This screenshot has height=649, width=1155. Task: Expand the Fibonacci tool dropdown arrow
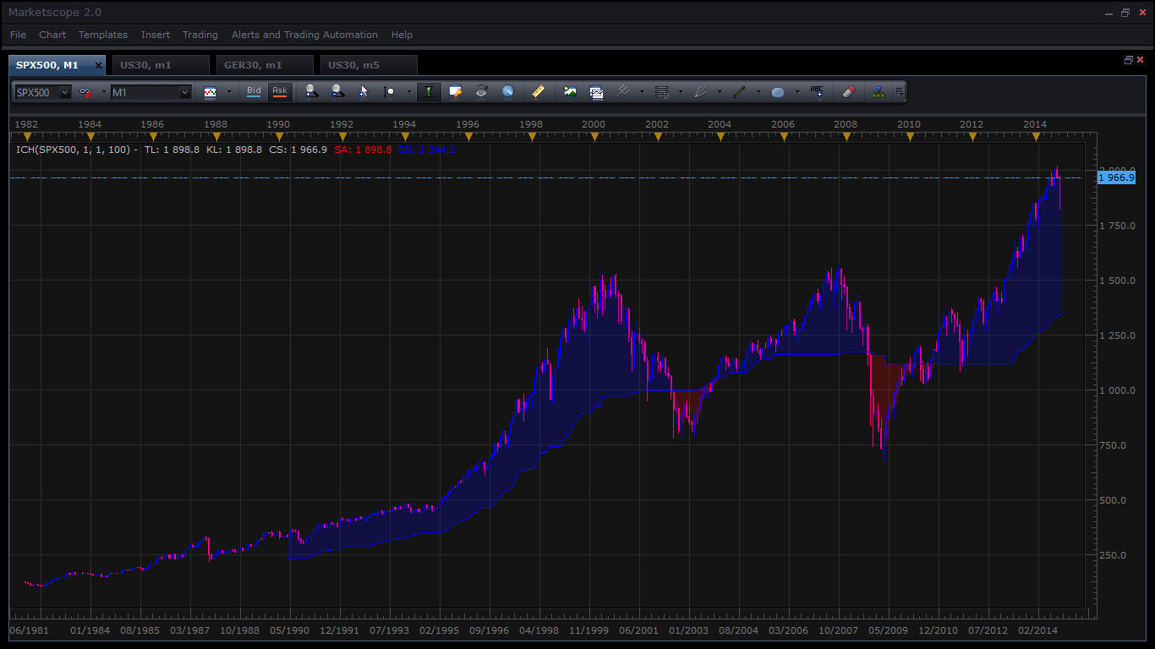click(681, 92)
